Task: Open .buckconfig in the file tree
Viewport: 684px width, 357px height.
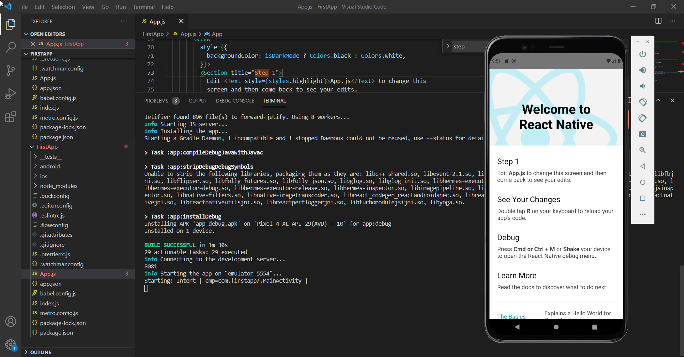Action: pos(78,196)
